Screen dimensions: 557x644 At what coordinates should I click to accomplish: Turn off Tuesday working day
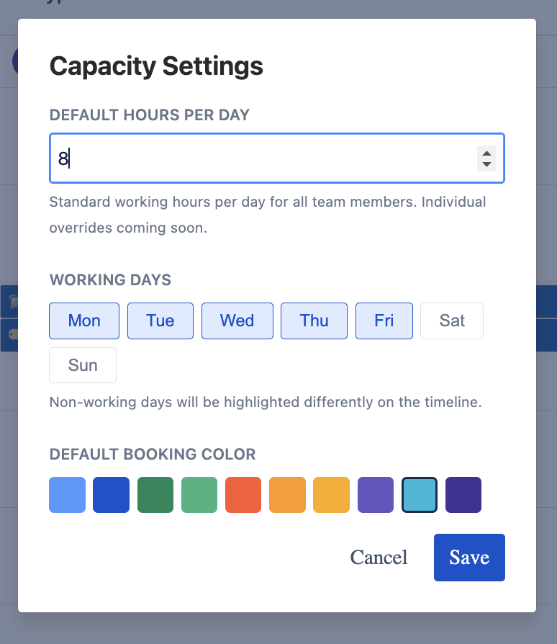[160, 321]
